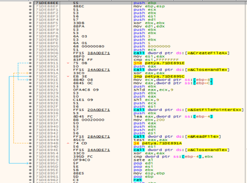Select the push 80000000 instruction

[152, 46]
